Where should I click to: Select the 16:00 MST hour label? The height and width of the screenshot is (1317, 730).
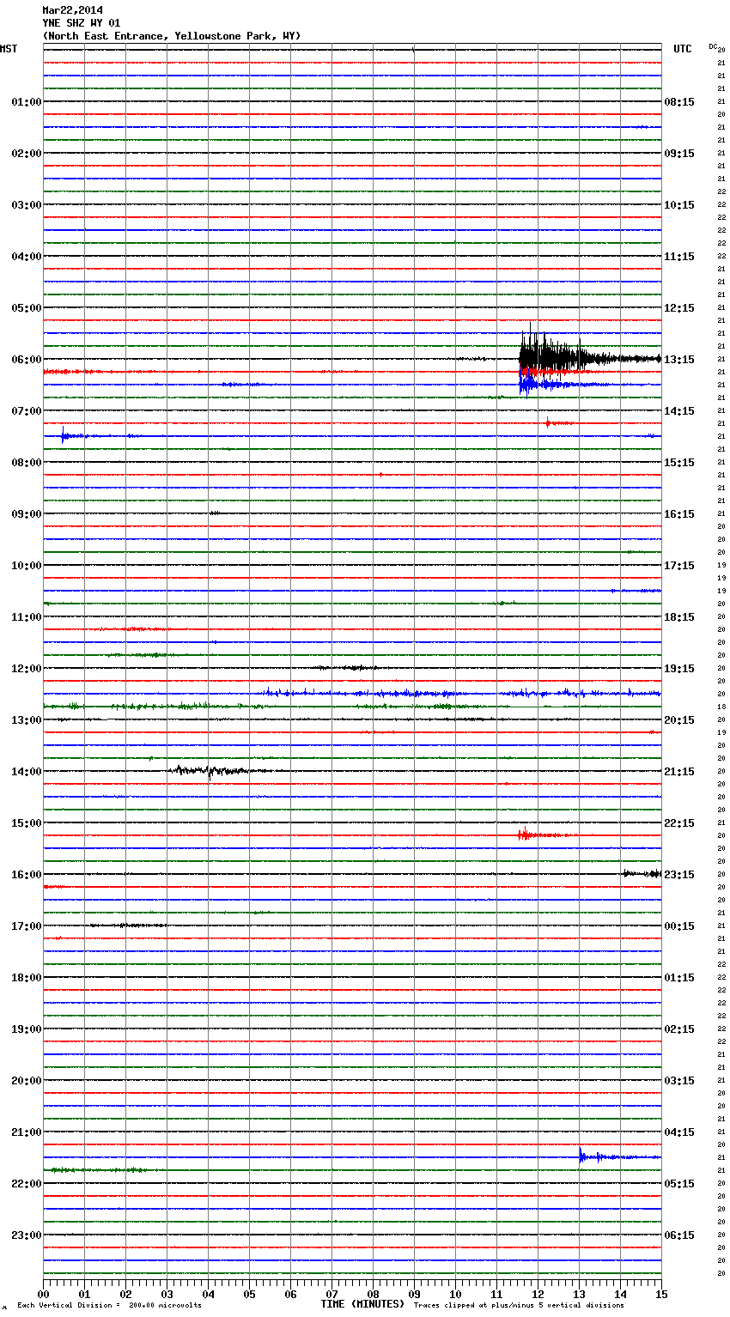pyautogui.click(x=26, y=875)
